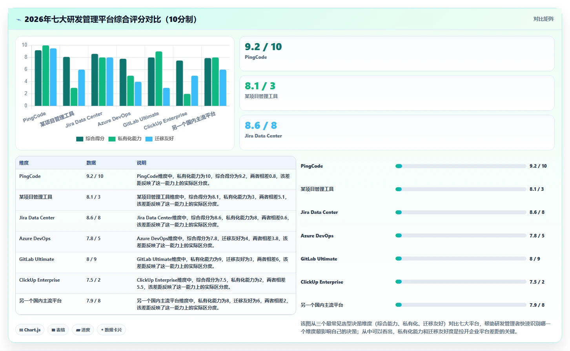Image resolution: width=570 pixels, height=351 pixels.
Task: Click the 8 / 9 cell in the table
Action: (91, 259)
